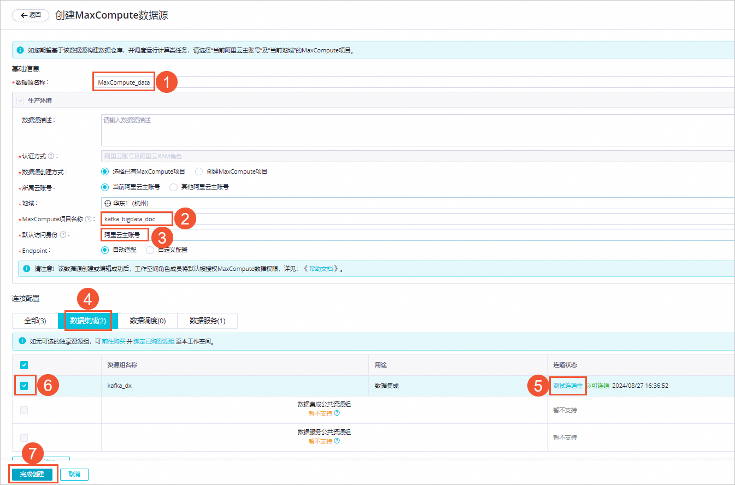The width and height of the screenshot is (735, 485).
Task: Open the MaxCompute项目名称 dropdown kafka_bigdata_doc
Action: (418, 219)
